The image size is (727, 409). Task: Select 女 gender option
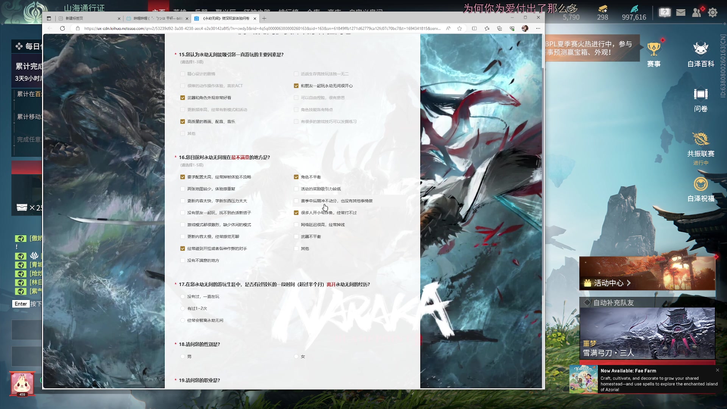click(x=296, y=356)
